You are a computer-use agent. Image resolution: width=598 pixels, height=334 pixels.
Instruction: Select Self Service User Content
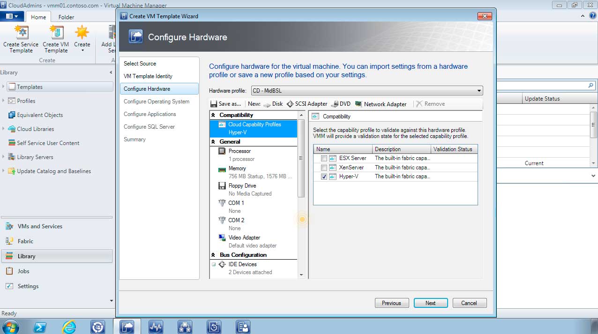click(x=44, y=143)
